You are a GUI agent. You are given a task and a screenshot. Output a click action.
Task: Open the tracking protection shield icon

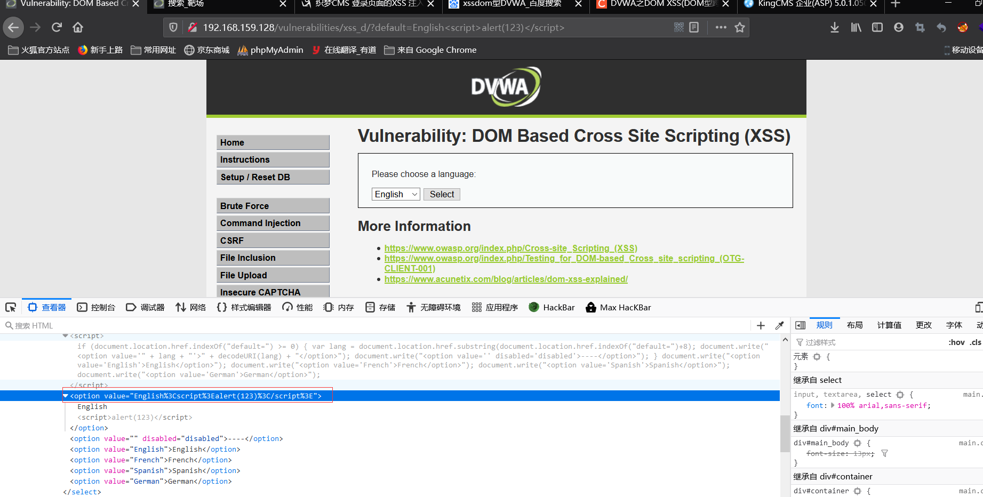coord(173,27)
